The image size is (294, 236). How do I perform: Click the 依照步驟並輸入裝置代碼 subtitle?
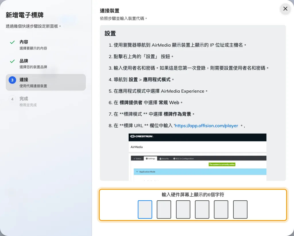(123, 18)
